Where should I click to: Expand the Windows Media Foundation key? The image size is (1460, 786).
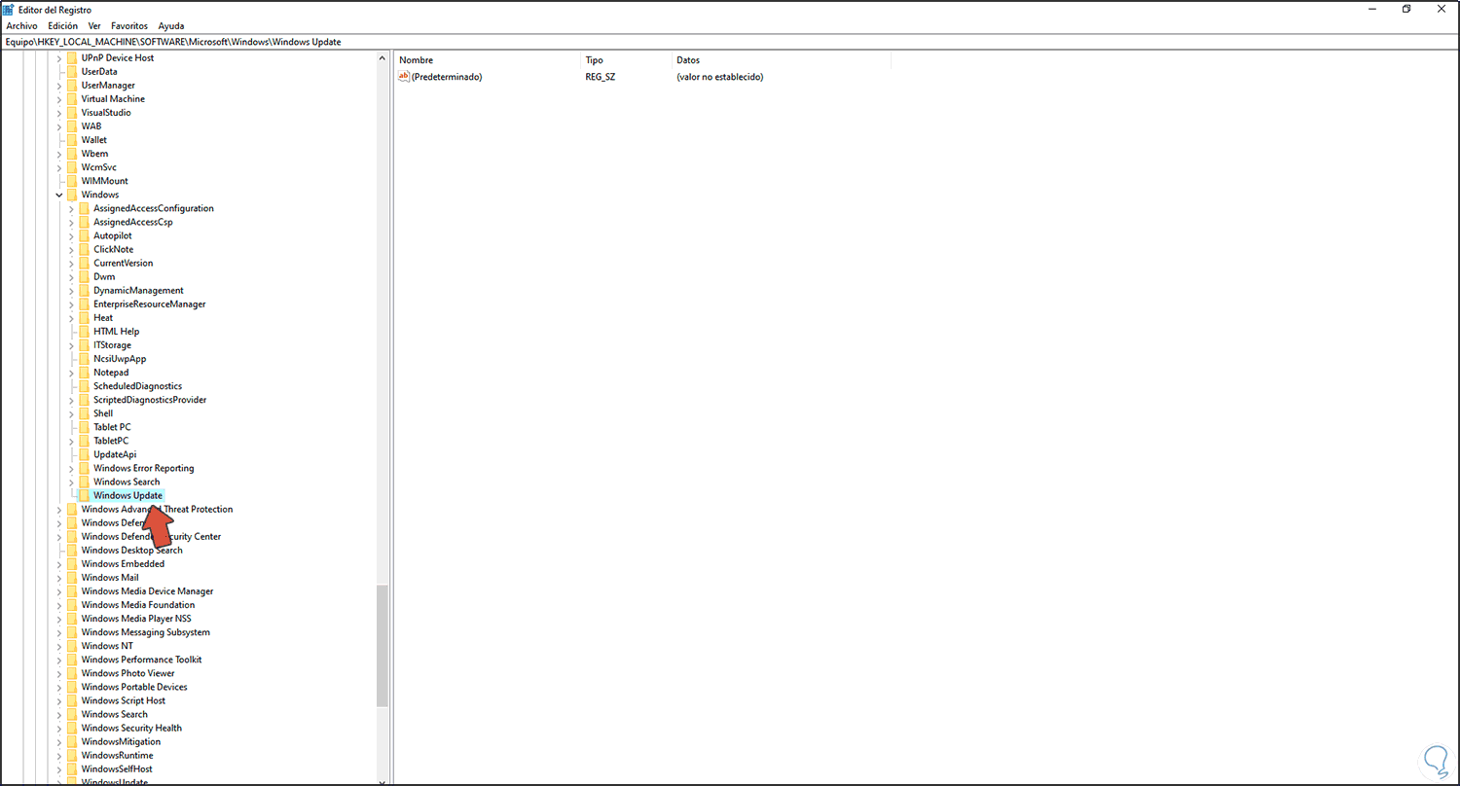pyautogui.click(x=59, y=605)
